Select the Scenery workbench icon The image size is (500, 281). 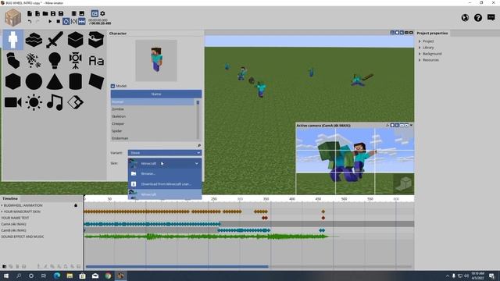point(34,40)
